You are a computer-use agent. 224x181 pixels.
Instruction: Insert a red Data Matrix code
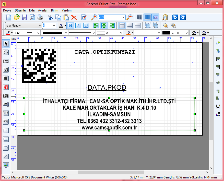point(6,87)
